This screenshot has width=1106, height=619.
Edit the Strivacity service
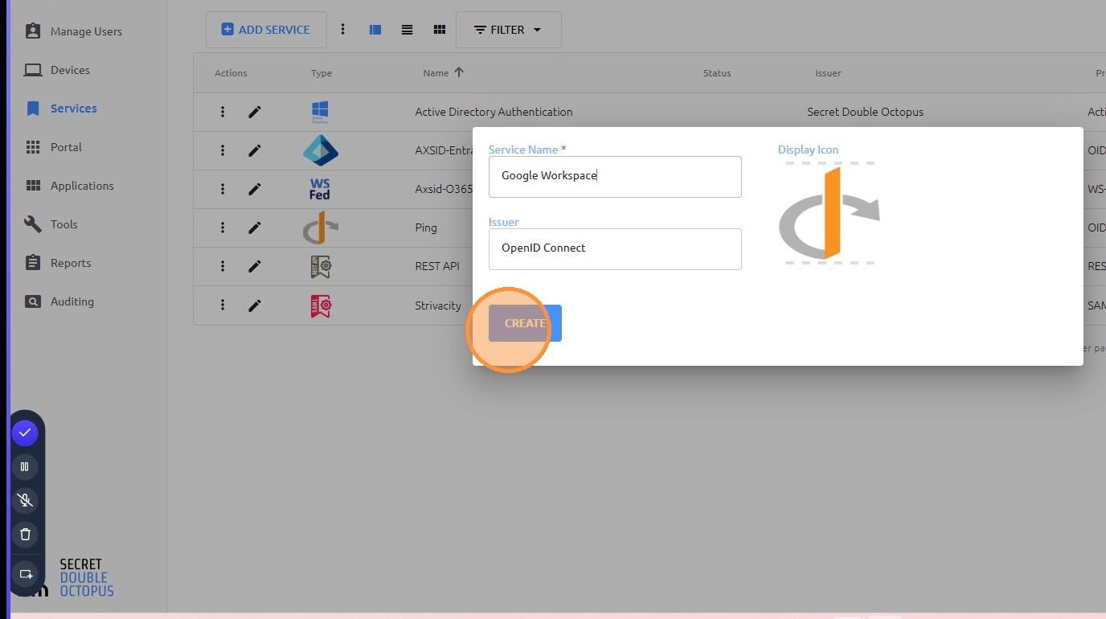coord(255,305)
